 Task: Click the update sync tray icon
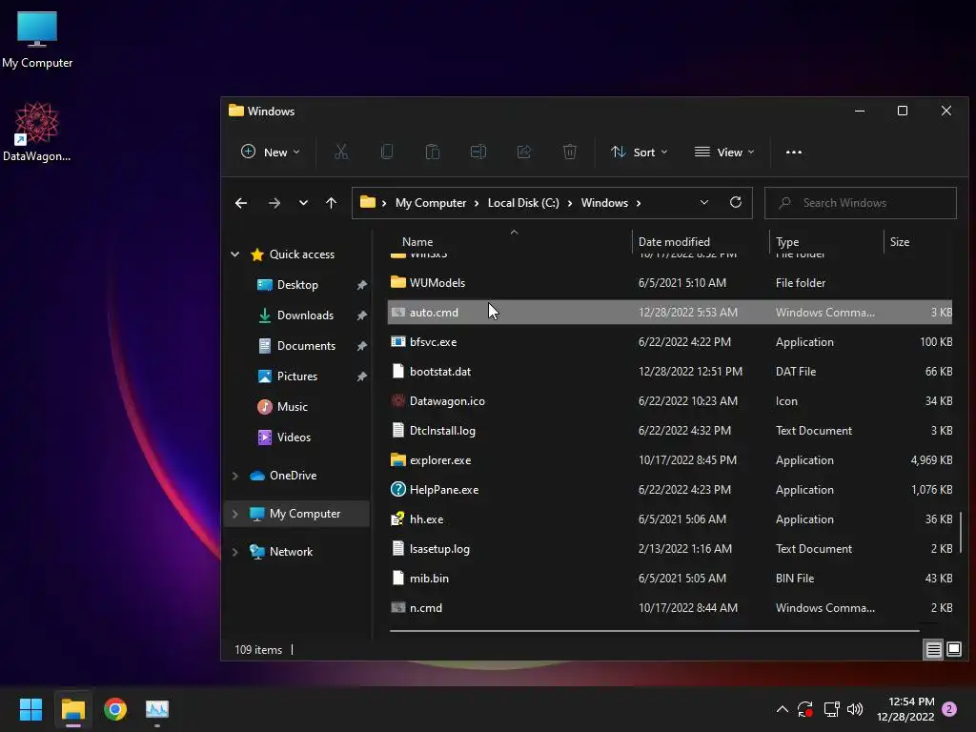804,709
